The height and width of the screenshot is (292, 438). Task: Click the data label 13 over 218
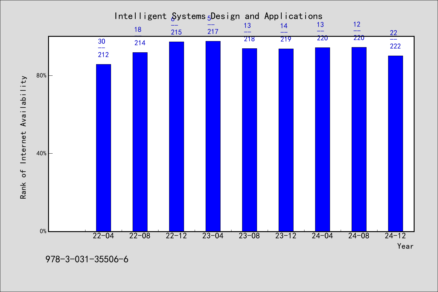point(249,32)
